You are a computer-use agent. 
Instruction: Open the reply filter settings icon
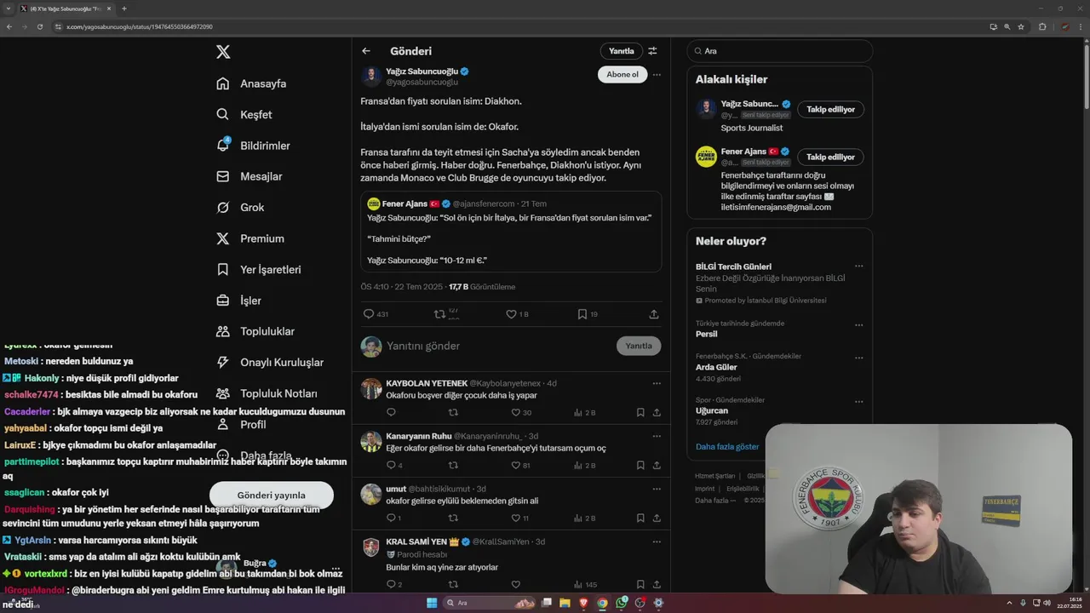point(653,51)
